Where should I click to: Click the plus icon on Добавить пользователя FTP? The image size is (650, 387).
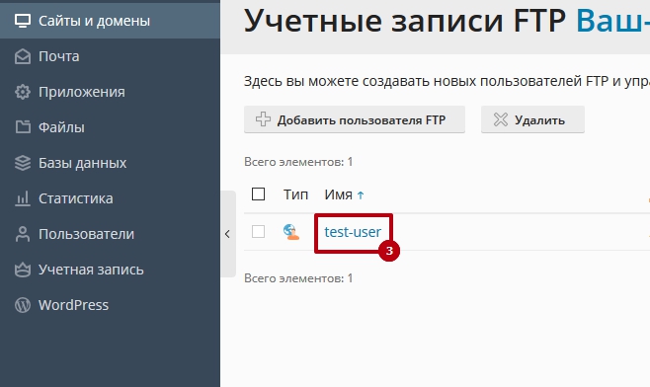(x=263, y=119)
